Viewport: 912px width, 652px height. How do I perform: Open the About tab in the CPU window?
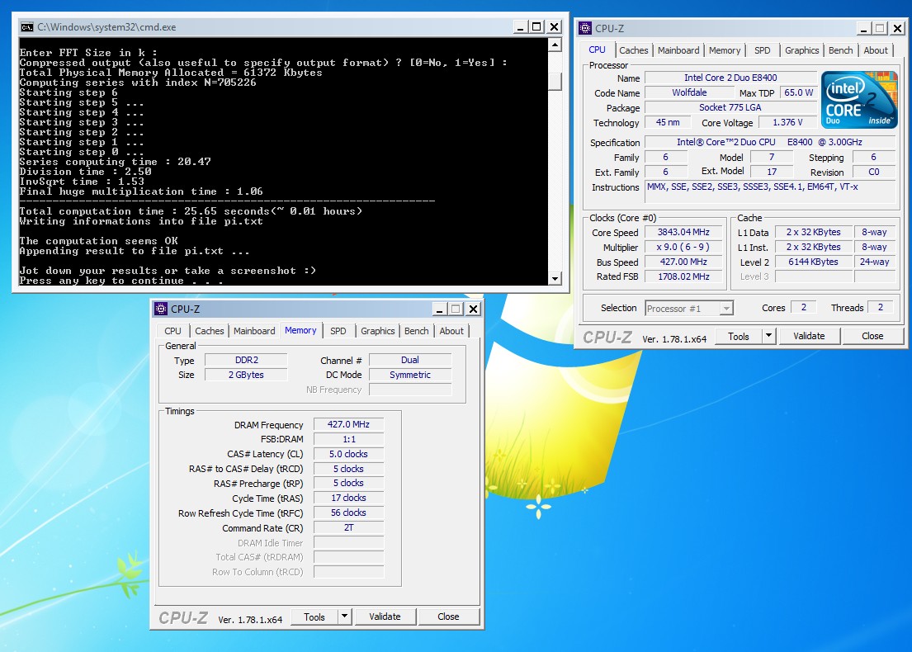click(876, 50)
